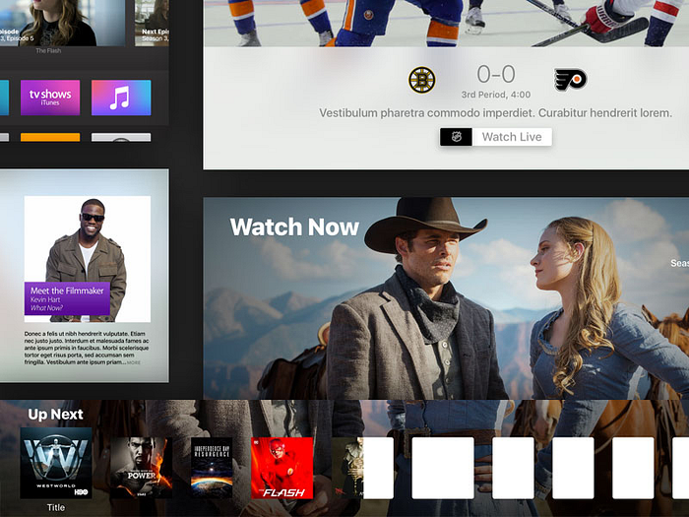
Task: Open the Music app tile
Action: 121,97
